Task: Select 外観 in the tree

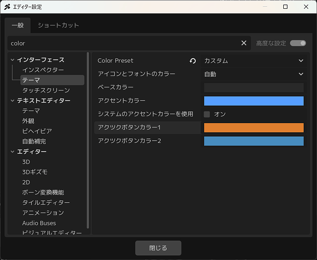Action: tap(28, 121)
